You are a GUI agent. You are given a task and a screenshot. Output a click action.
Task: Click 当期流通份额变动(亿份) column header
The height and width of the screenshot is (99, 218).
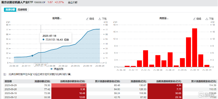[x=72, y=81]
